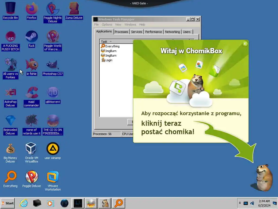The width and height of the screenshot is (278, 209).
Task: Click the VAIO Gate dock bar
Action: [x=139, y=3]
